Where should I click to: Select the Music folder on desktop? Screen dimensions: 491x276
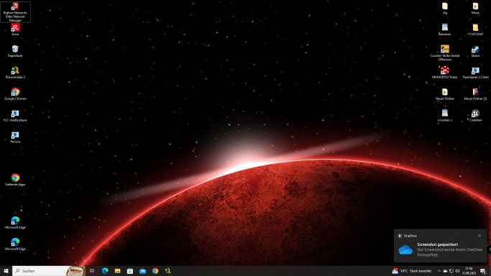point(475,8)
